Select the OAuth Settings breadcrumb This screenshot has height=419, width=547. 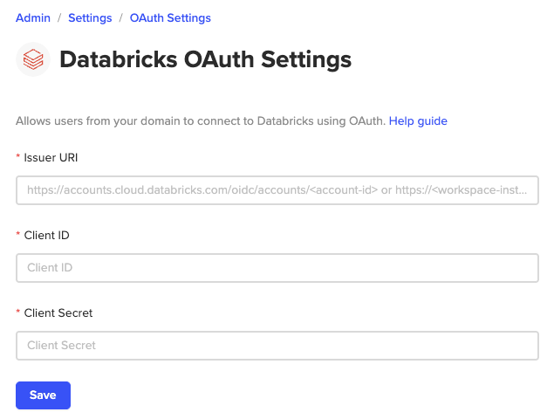tap(170, 17)
